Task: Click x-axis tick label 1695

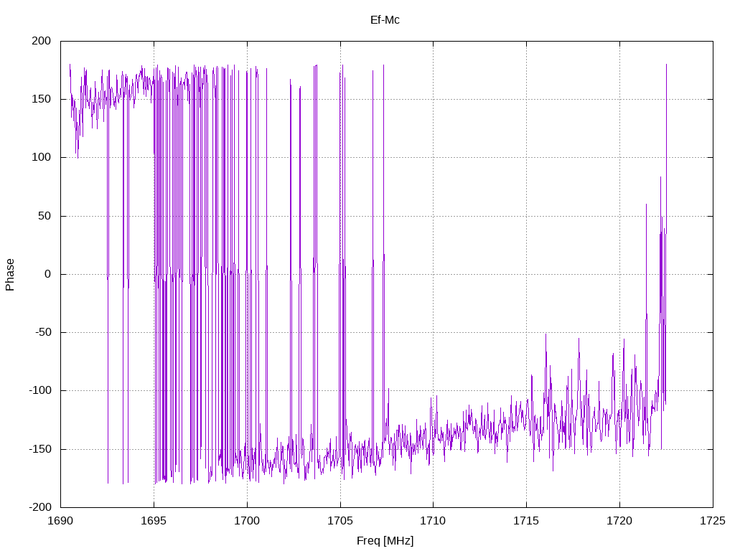Action: coord(154,521)
